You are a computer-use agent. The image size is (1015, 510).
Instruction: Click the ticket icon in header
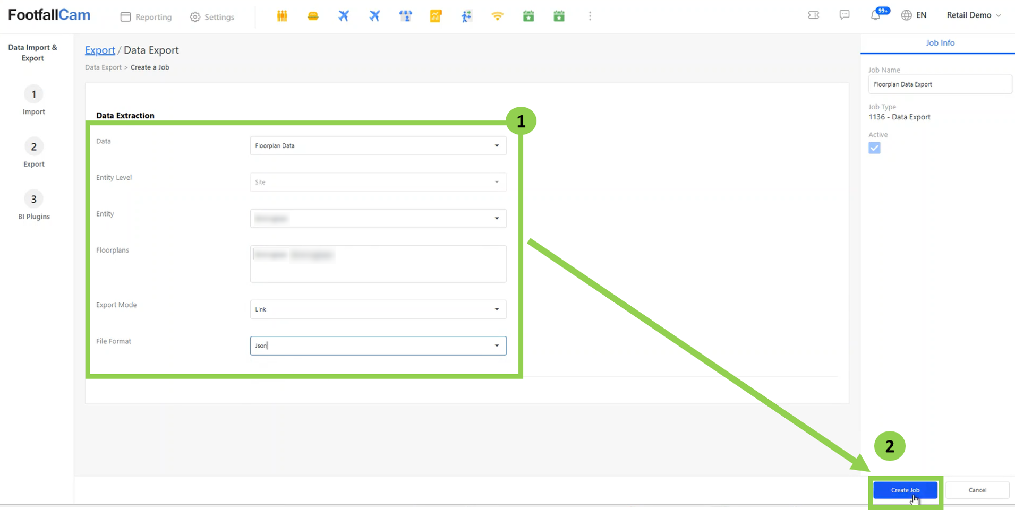[813, 15]
